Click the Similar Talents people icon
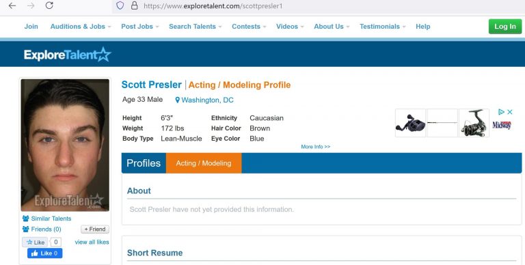 pyautogui.click(x=25, y=219)
